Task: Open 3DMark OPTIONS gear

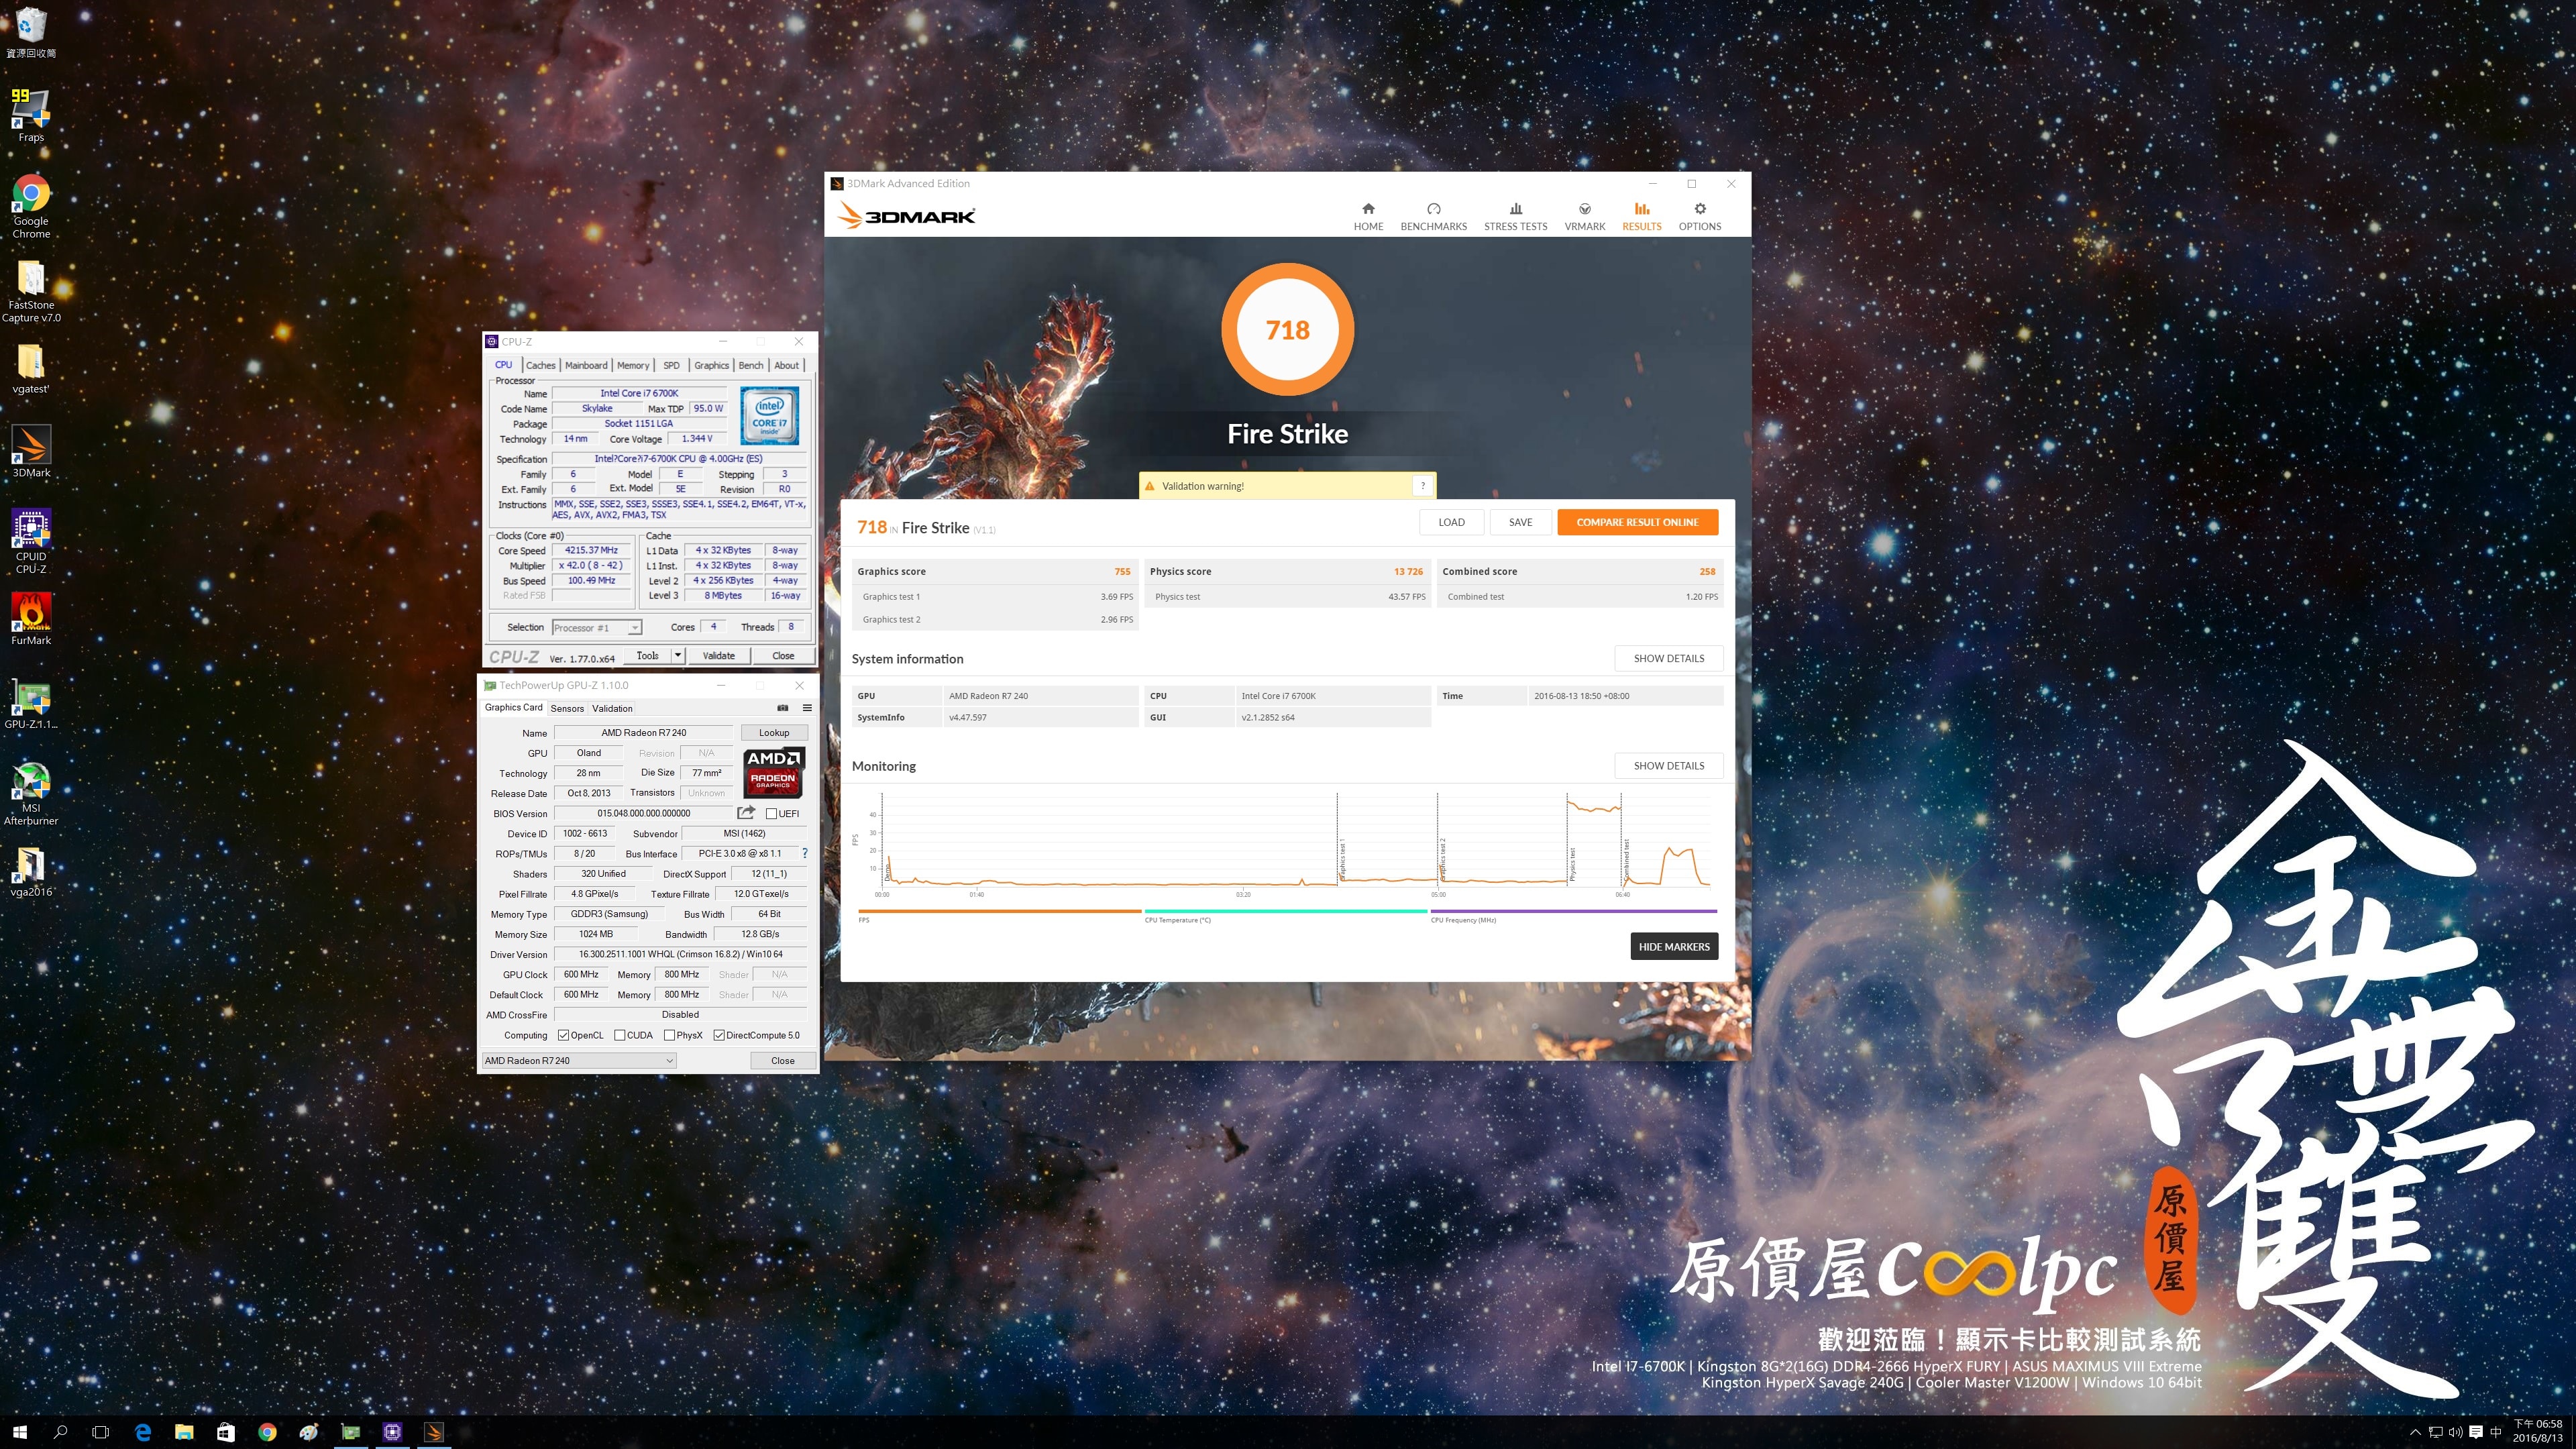Action: click(x=1699, y=216)
